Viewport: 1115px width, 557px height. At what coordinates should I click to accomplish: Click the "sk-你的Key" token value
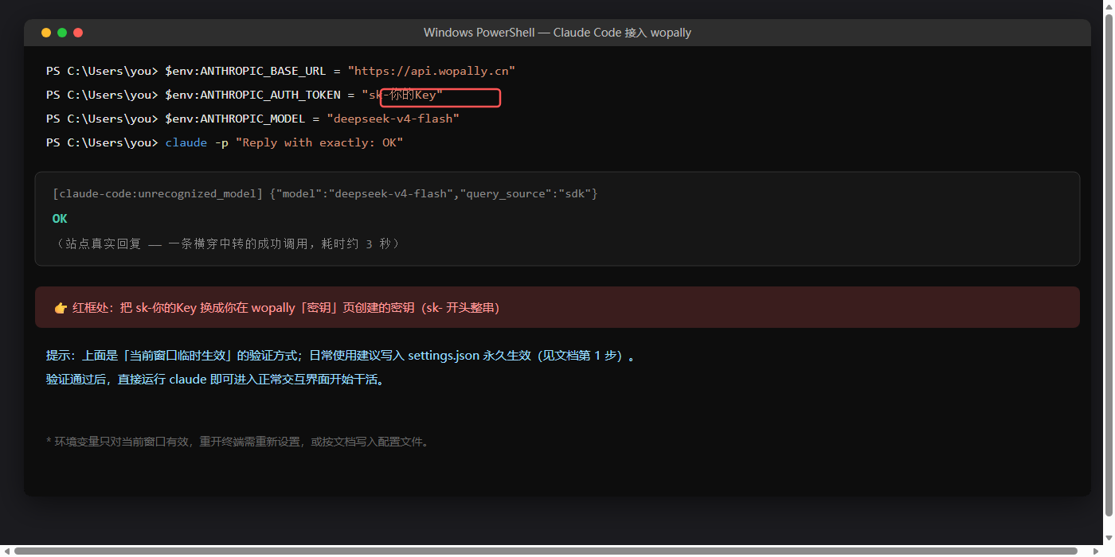tap(402, 95)
